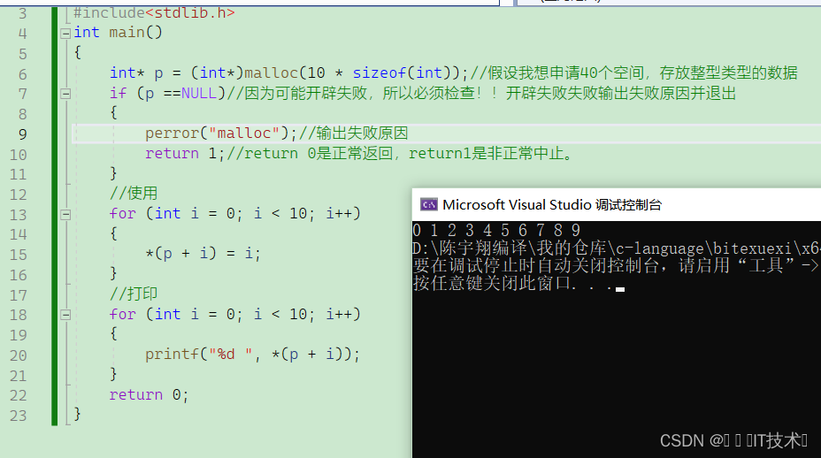Image resolution: width=821 pixels, height=458 pixels.
Task: Click the printf("%d ") statement
Action: (252, 355)
